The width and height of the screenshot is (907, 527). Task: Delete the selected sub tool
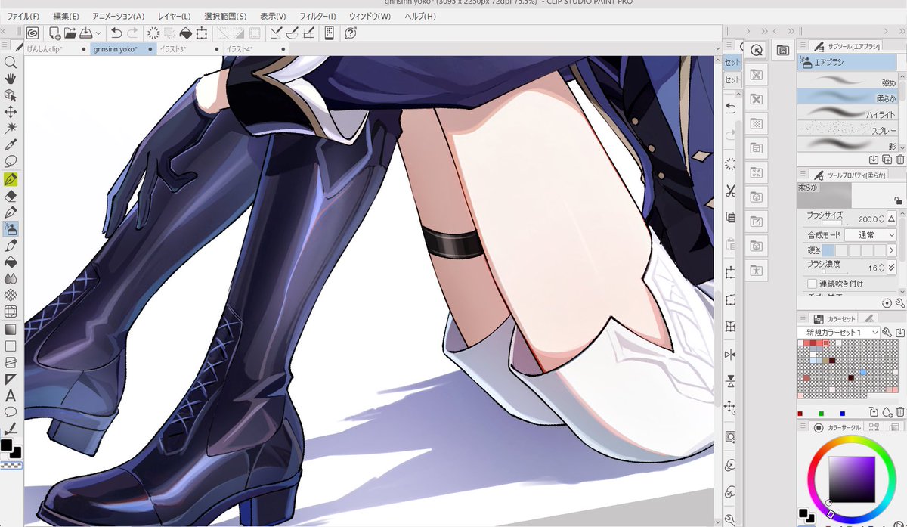coord(900,160)
